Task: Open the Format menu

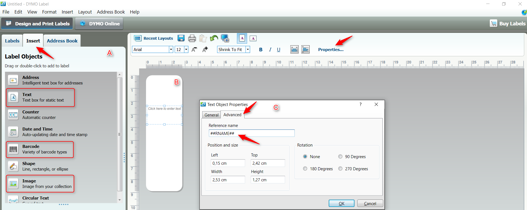Action: [x=49, y=12]
